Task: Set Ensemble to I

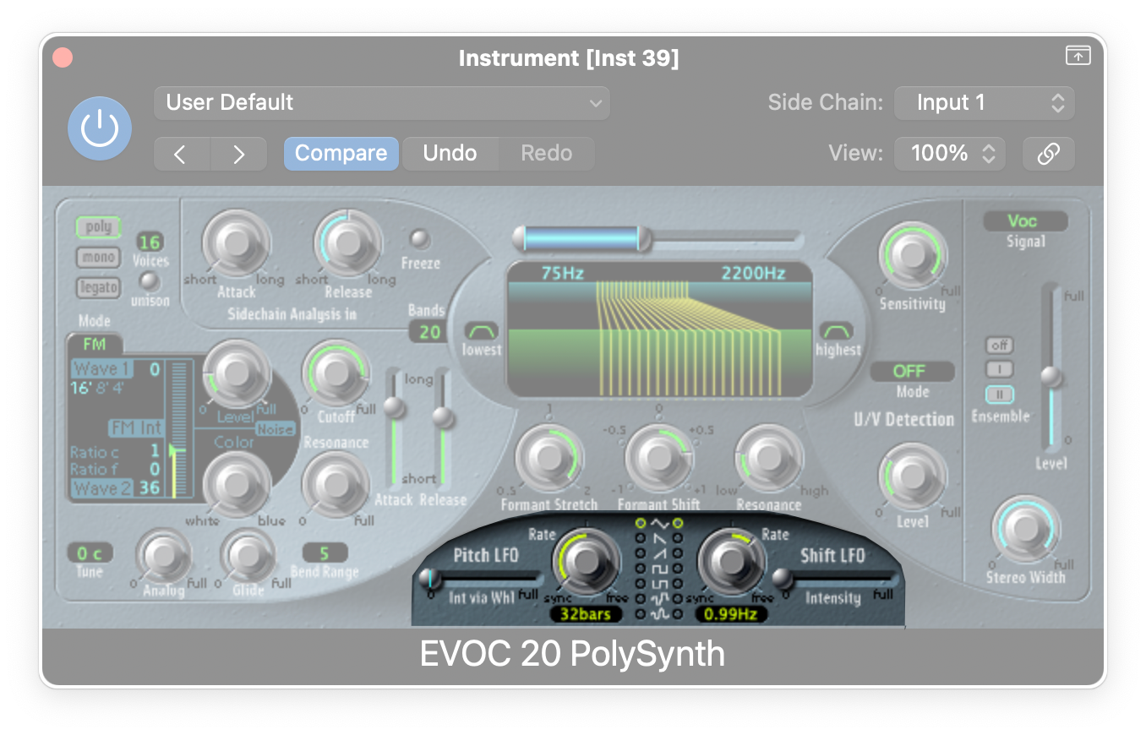Action: [1000, 370]
